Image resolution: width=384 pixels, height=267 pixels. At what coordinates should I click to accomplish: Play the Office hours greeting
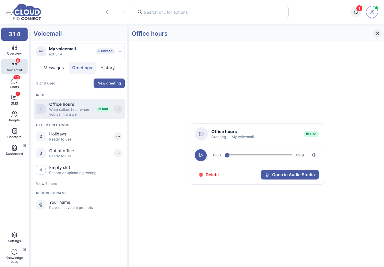[x=201, y=155]
